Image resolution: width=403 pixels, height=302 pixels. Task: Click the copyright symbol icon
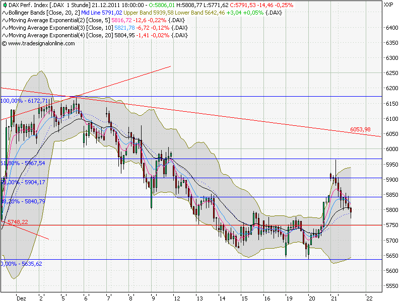click(x=5, y=43)
